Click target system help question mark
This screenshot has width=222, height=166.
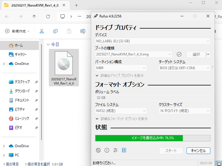click(213, 67)
